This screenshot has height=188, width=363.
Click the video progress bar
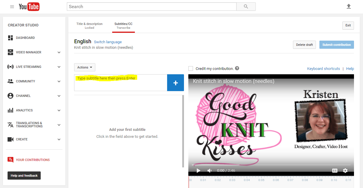click(270, 165)
